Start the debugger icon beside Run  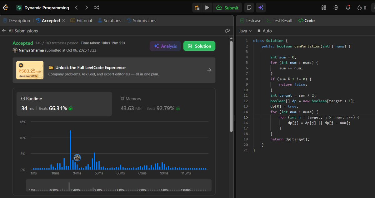pos(197,8)
